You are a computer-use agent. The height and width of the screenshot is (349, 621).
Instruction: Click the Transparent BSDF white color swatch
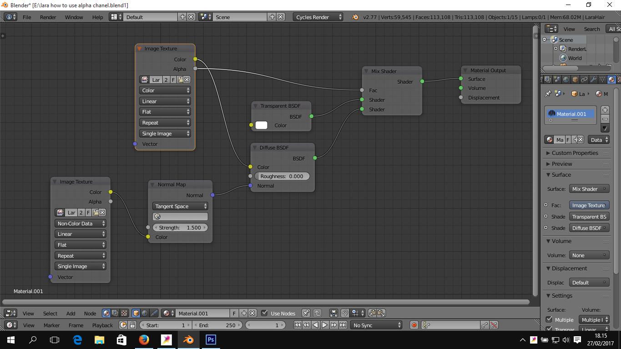pyautogui.click(x=261, y=125)
